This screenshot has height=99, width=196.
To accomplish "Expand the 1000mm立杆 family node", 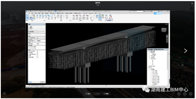I will coord(151,74).
